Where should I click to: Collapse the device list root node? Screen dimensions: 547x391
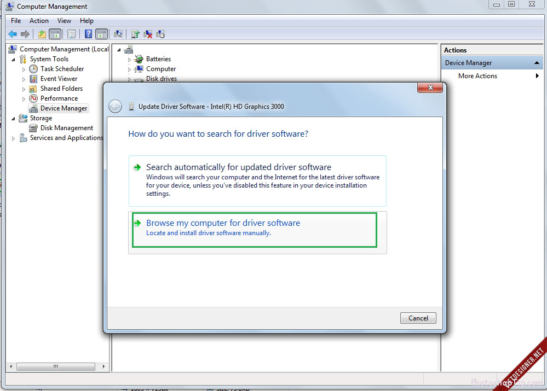[119, 50]
